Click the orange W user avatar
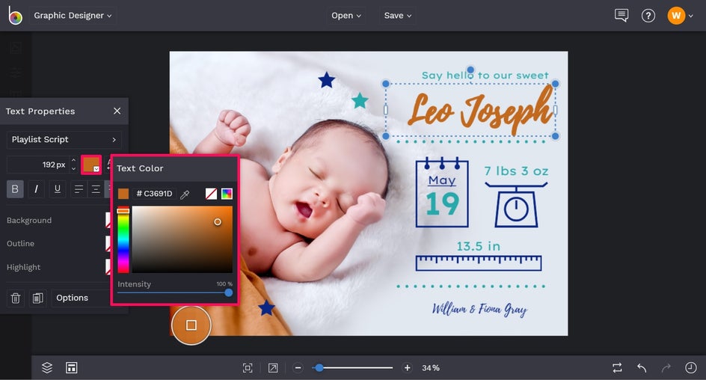The height and width of the screenshot is (380, 706). [x=676, y=16]
